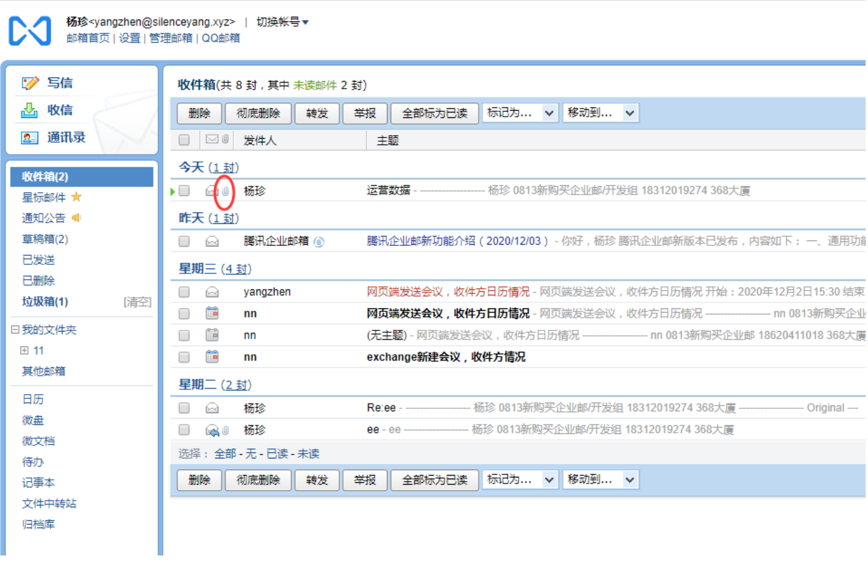Open the 草稿箱(2) folder
The image size is (868, 562).
(45, 239)
